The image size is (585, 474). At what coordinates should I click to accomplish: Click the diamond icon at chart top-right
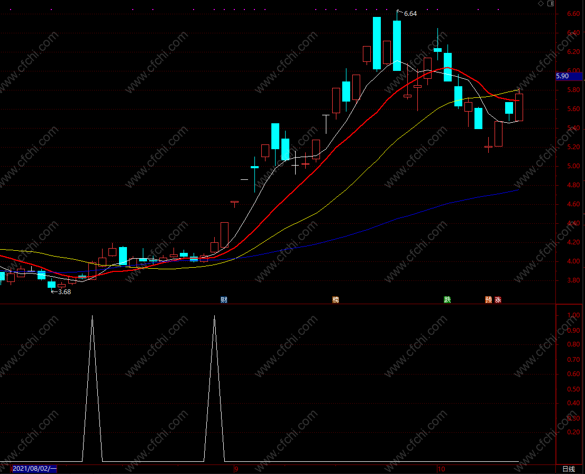(541, 3)
